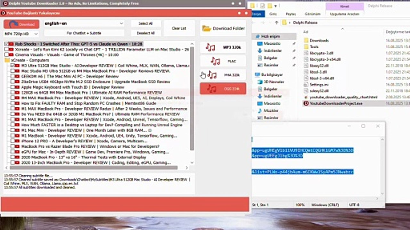The height and width of the screenshot is (230, 410).
Task: Click the video list vertical scrollbar thumb
Action: pos(192,99)
